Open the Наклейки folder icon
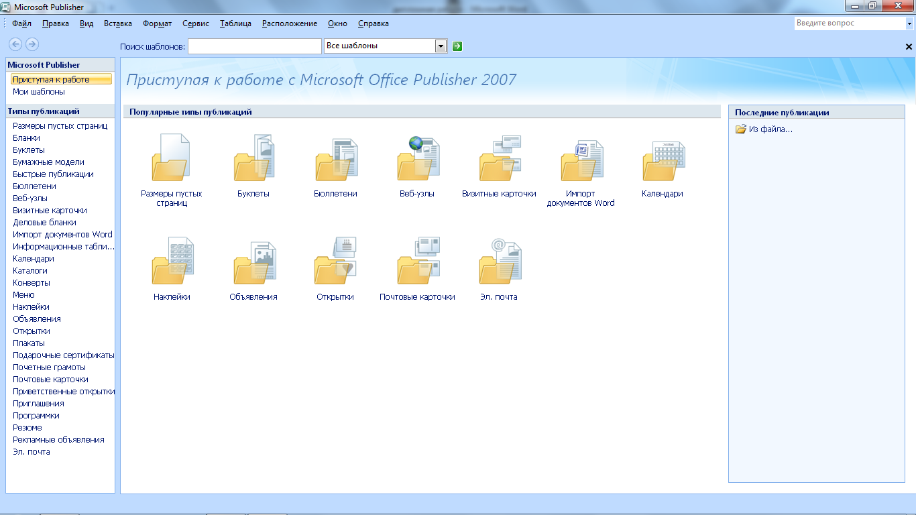Screen dimensions: 916x515 (x=172, y=261)
